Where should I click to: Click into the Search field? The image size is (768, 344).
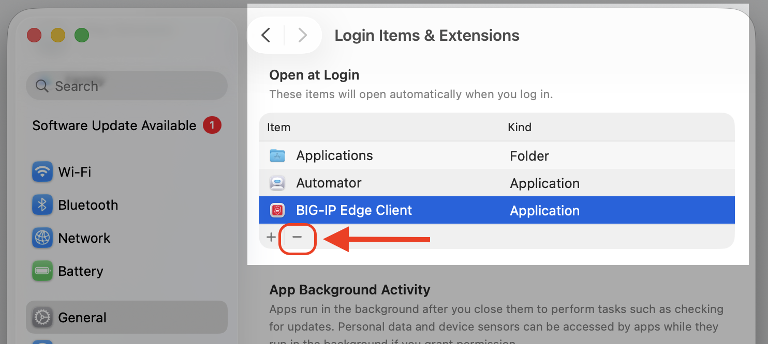127,86
